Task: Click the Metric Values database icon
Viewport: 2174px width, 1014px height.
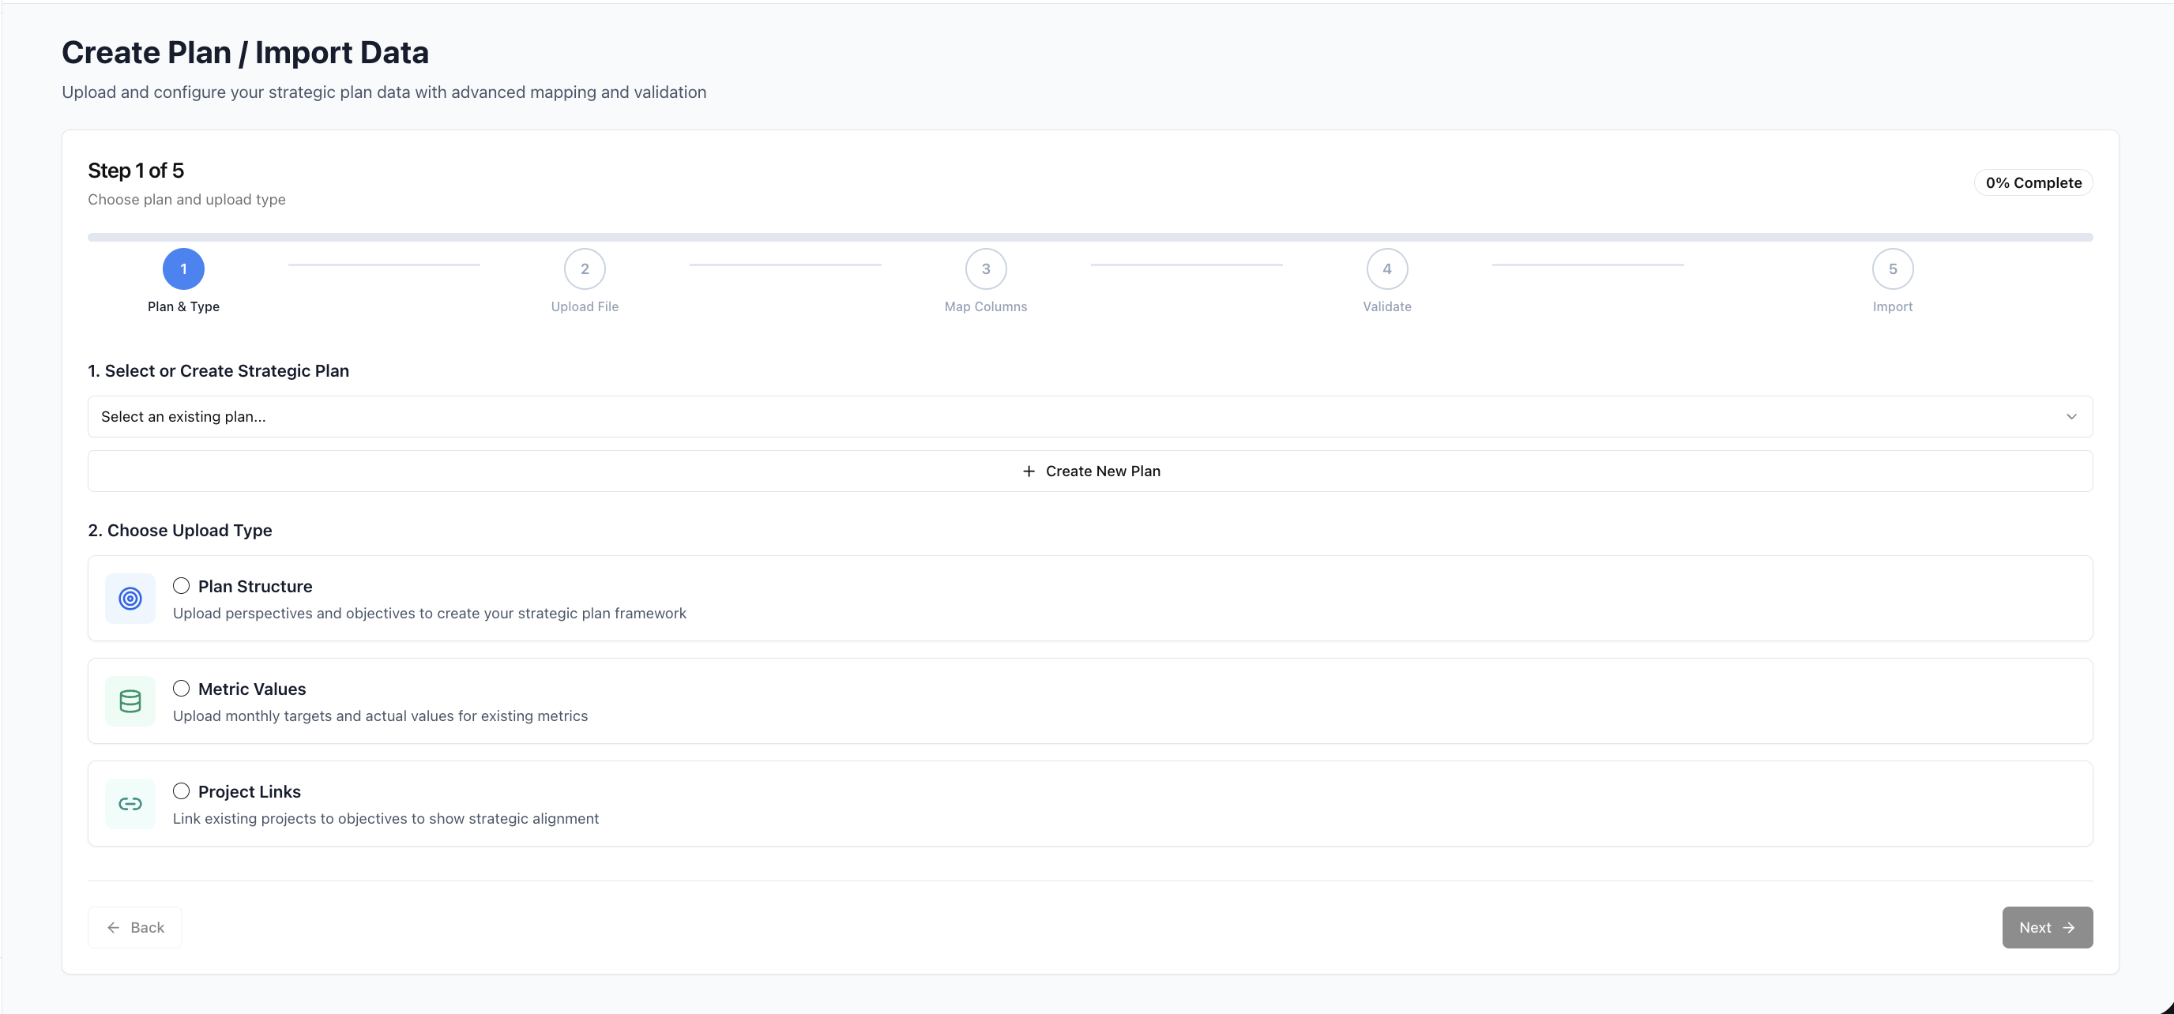Action: pos(129,701)
